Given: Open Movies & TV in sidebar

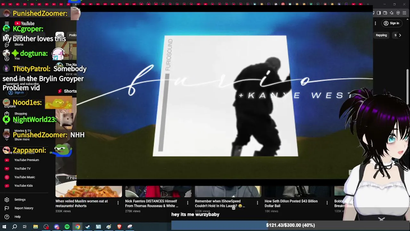Looking at the screenshot, I should pyautogui.click(x=22, y=131).
